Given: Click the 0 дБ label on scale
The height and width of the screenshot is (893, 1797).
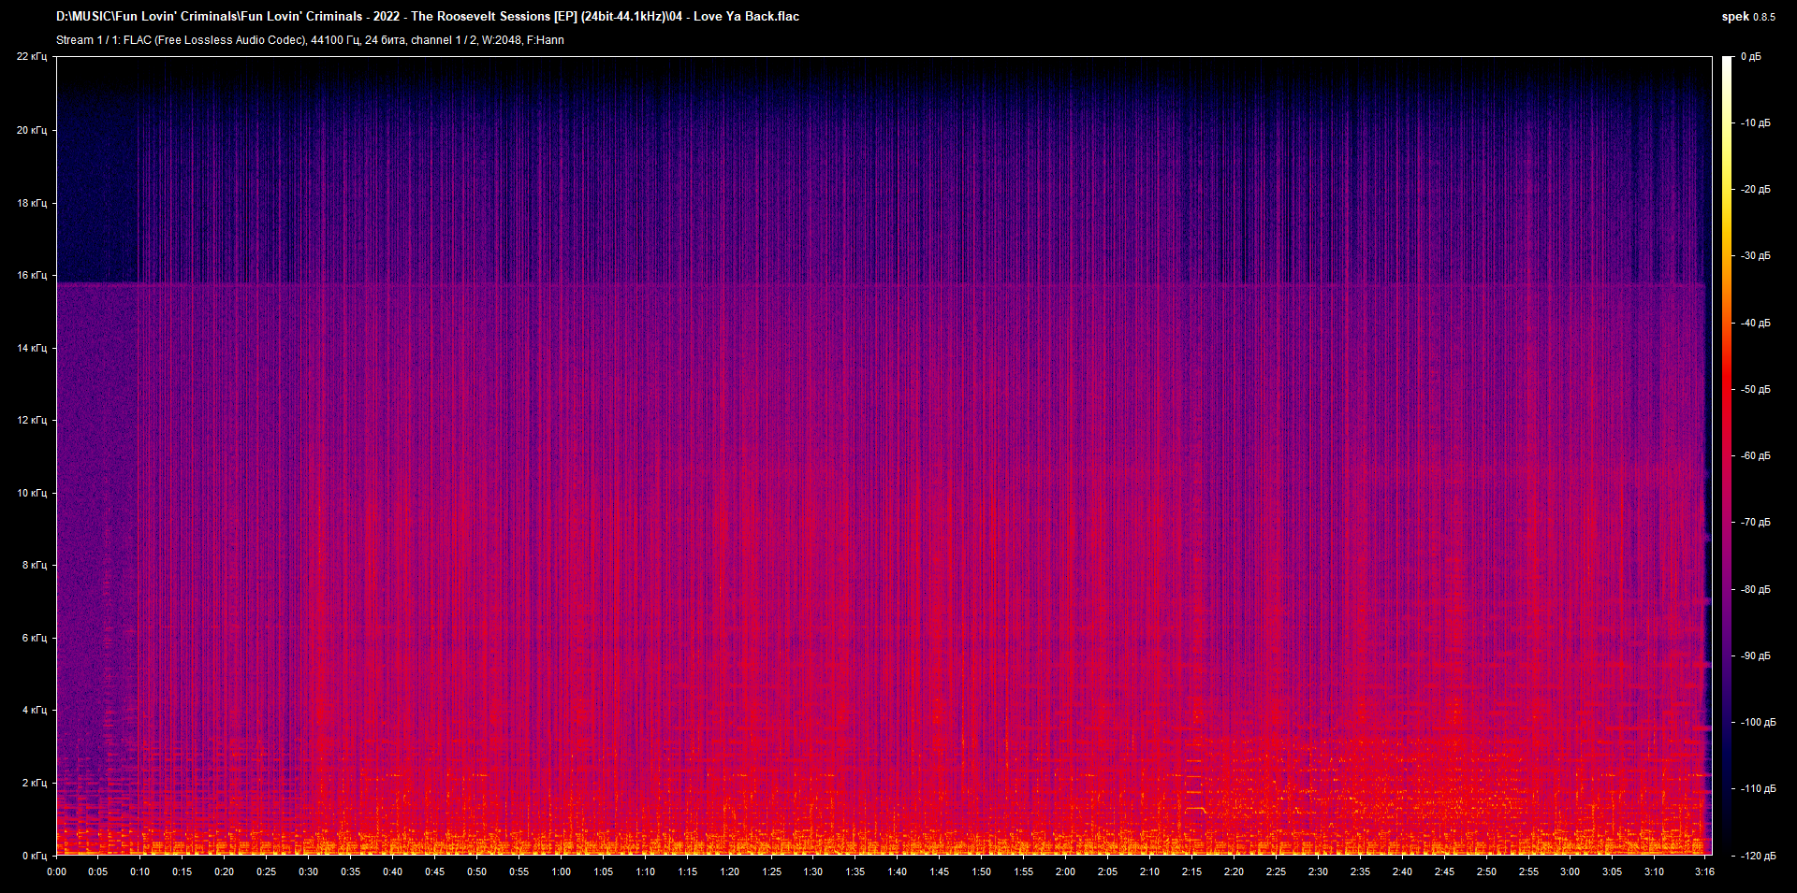Looking at the screenshot, I should click(x=1750, y=57).
